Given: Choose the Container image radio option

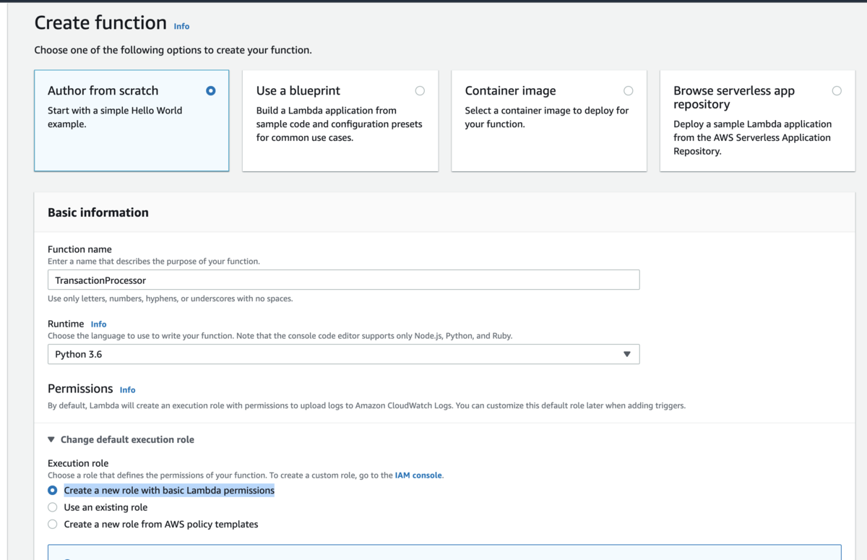Looking at the screenshot, I should pos(628,91).
